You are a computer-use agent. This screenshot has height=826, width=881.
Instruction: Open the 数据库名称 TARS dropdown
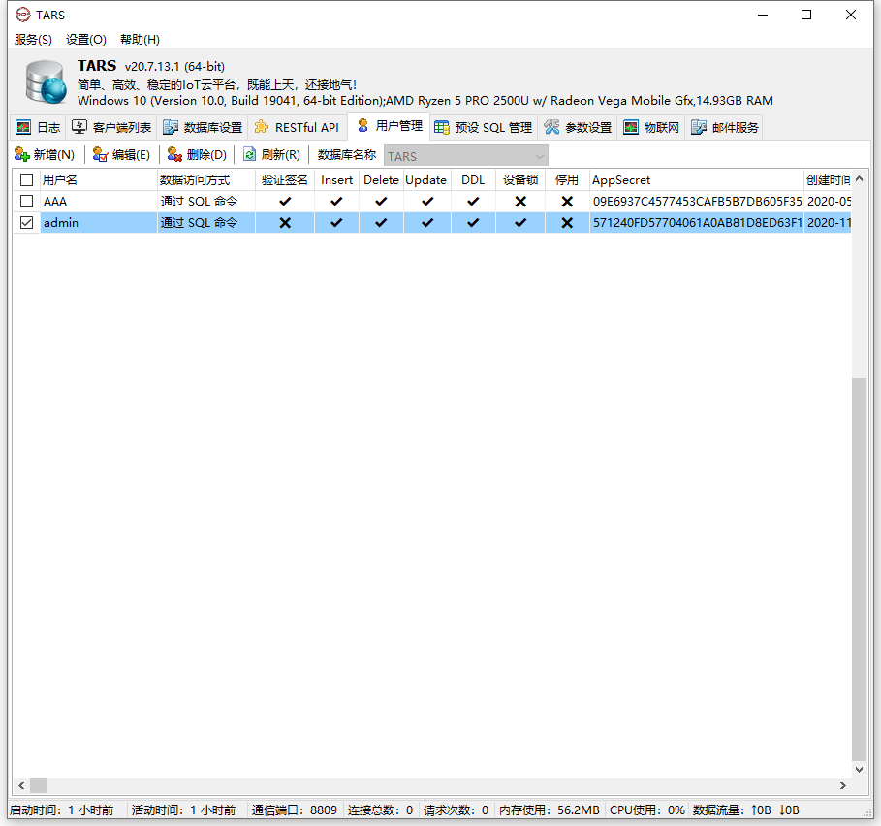pyautogui.click(x=466, y=156)
